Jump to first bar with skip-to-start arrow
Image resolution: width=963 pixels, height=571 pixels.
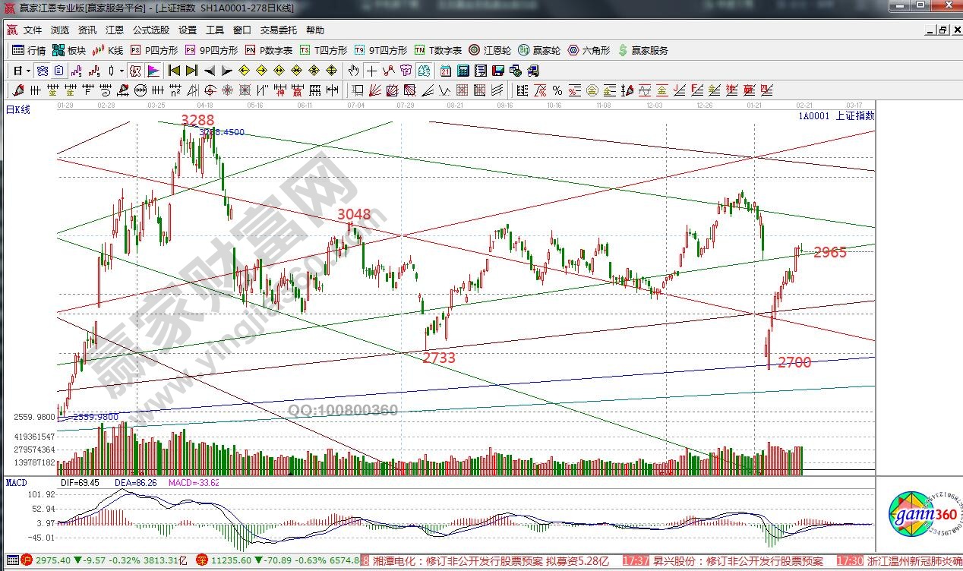click(x=174, y=71)
